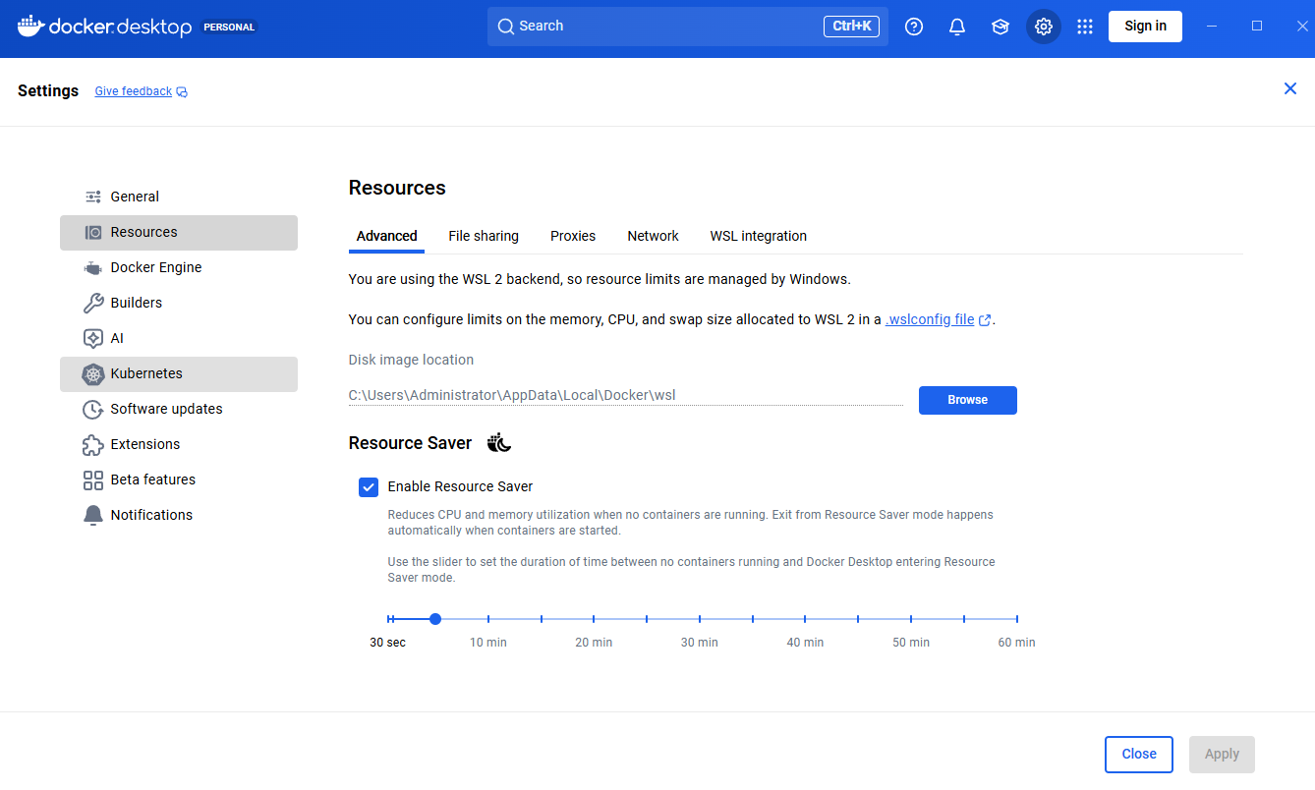1315x790 pixels.
Task: Click the Kubernetes helm icon
Action: coord(93,373)
